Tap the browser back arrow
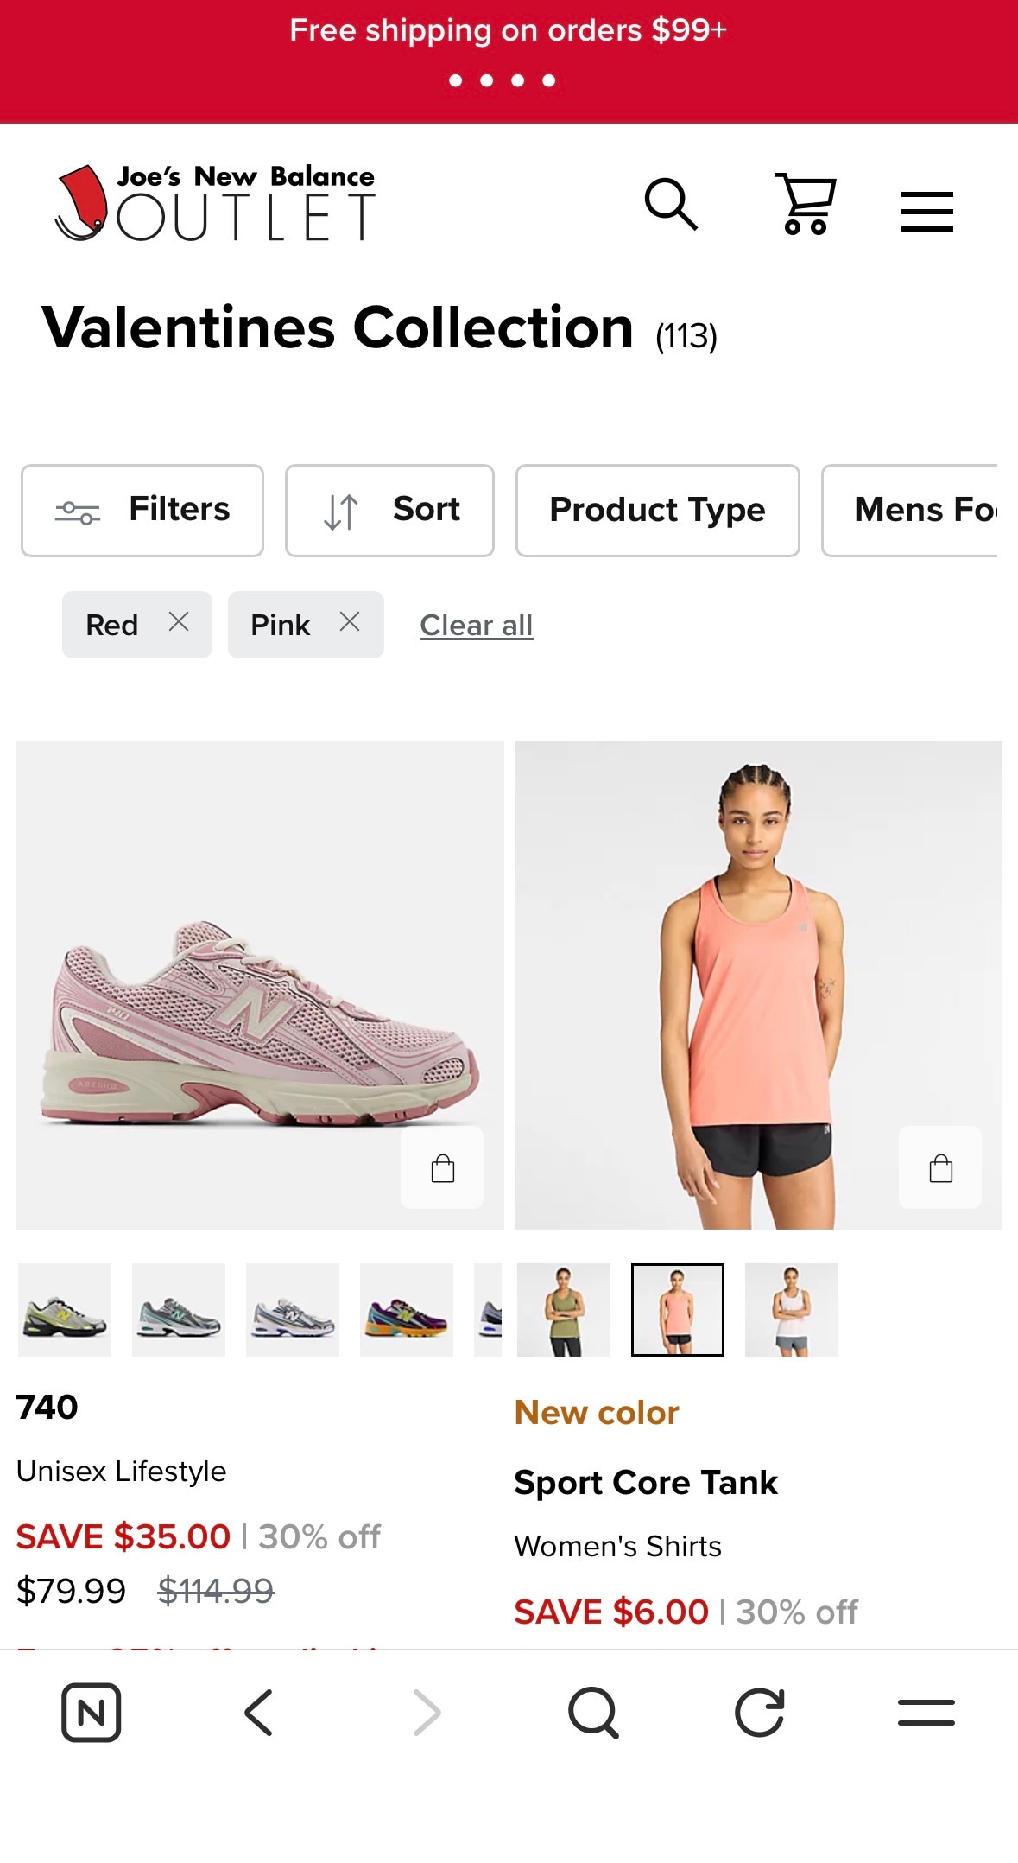The width and height of the screenshot is (1018, 1863). click(258, 1712)
